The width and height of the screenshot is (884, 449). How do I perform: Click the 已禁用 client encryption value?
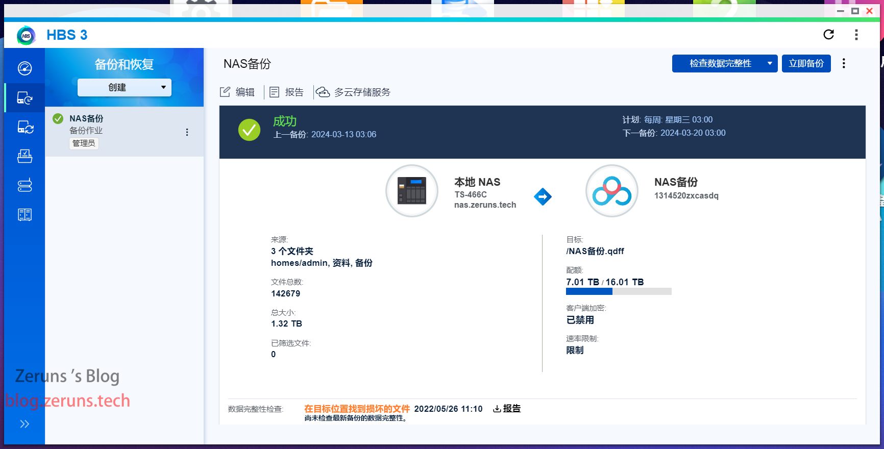pyautogui.click(x=580, y=320)
